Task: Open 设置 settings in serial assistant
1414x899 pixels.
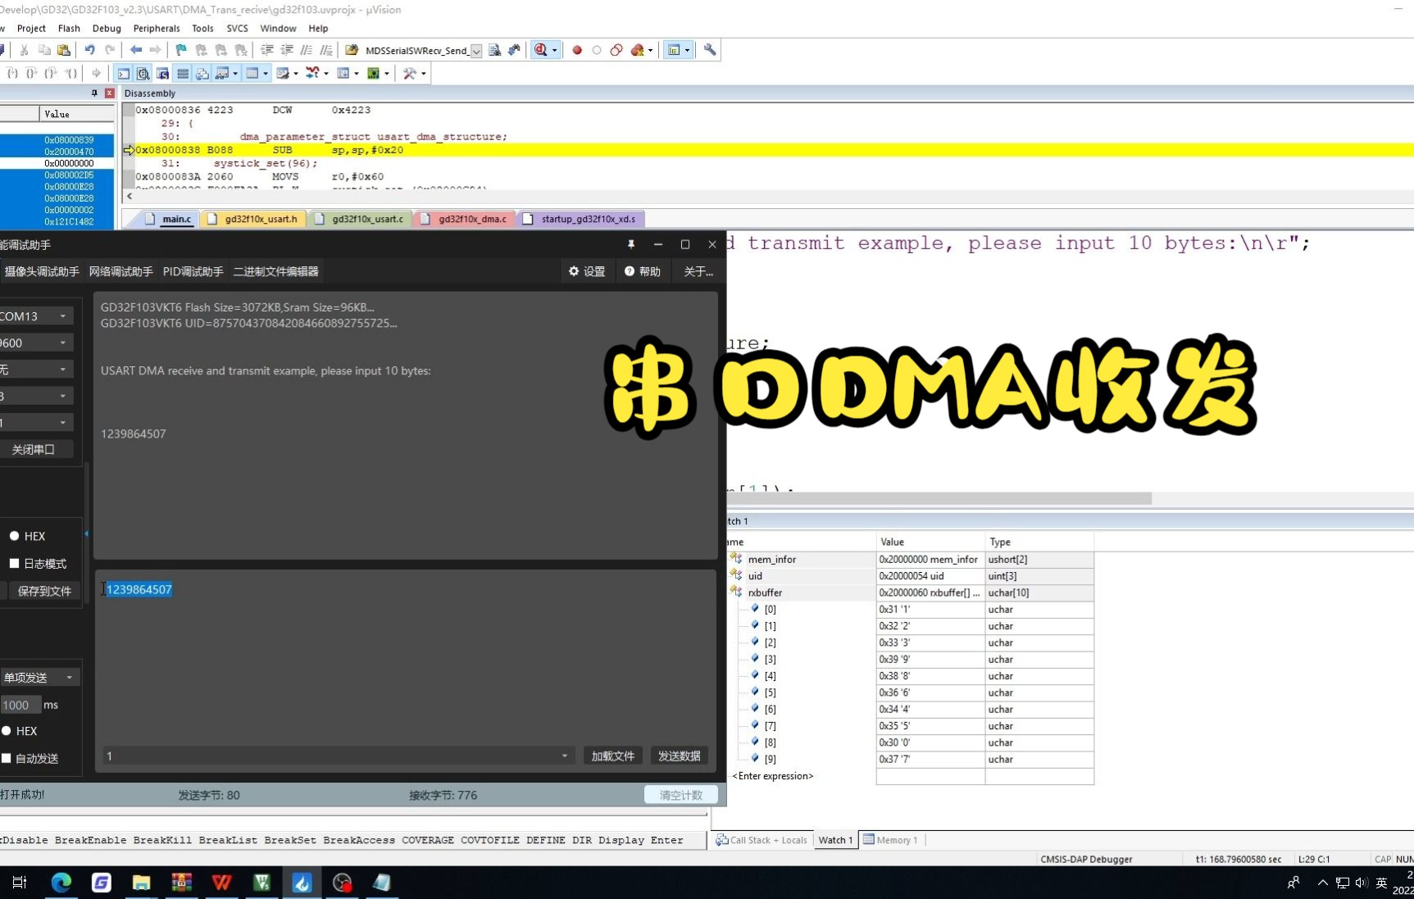Action: tap(587, 271)
